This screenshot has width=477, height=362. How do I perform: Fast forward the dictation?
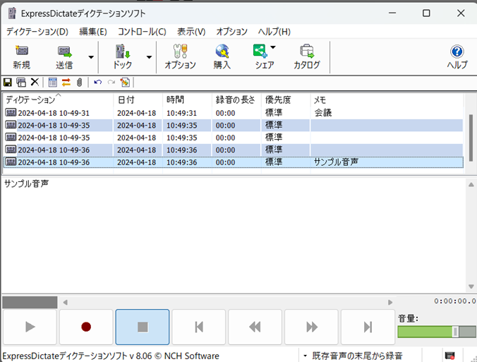311,327
